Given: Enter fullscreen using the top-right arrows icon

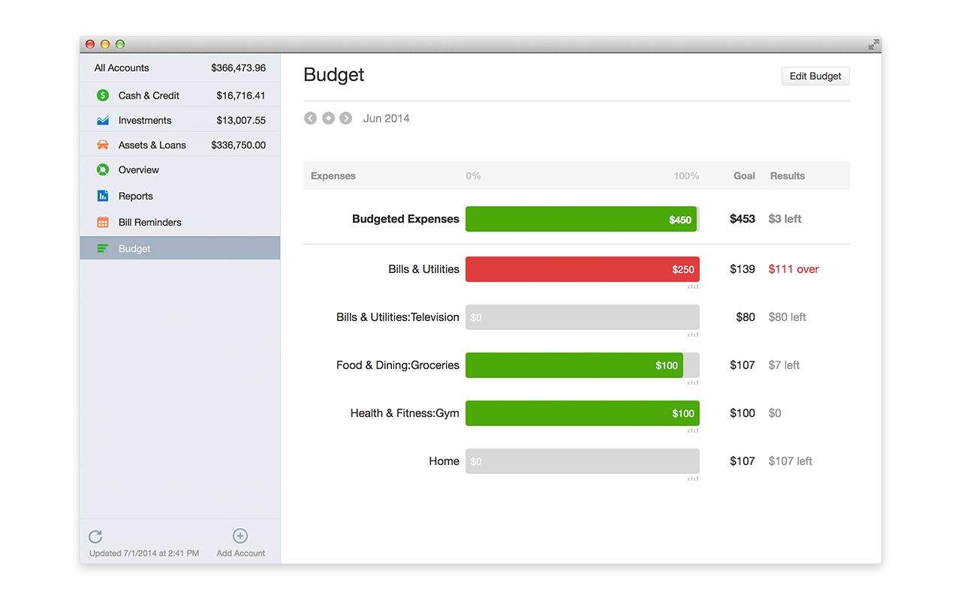Looking at the screenshot, I should pos(873,45).
